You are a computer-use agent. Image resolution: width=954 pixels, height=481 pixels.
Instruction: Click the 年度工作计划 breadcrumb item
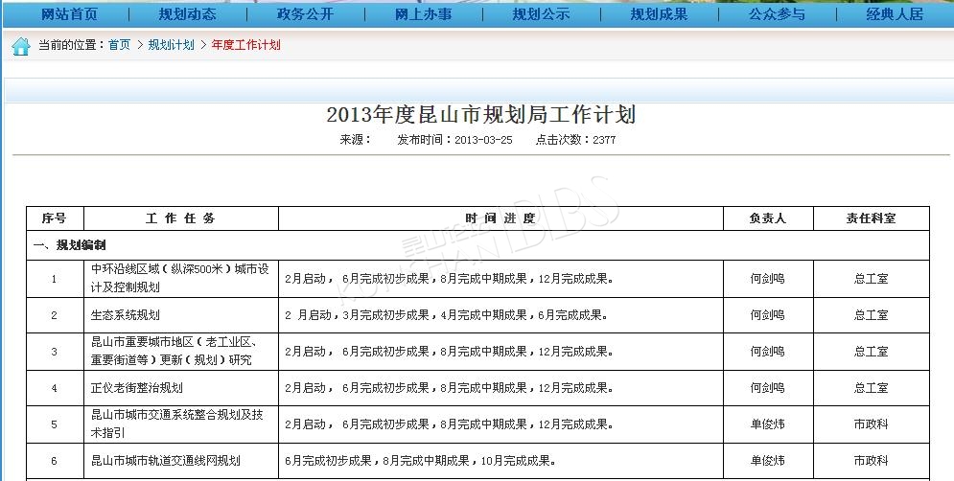(245, 44)
